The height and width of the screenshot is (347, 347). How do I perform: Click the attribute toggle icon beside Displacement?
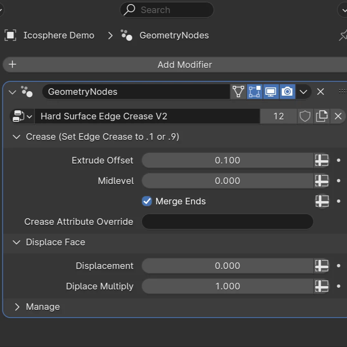pos(322,266)
